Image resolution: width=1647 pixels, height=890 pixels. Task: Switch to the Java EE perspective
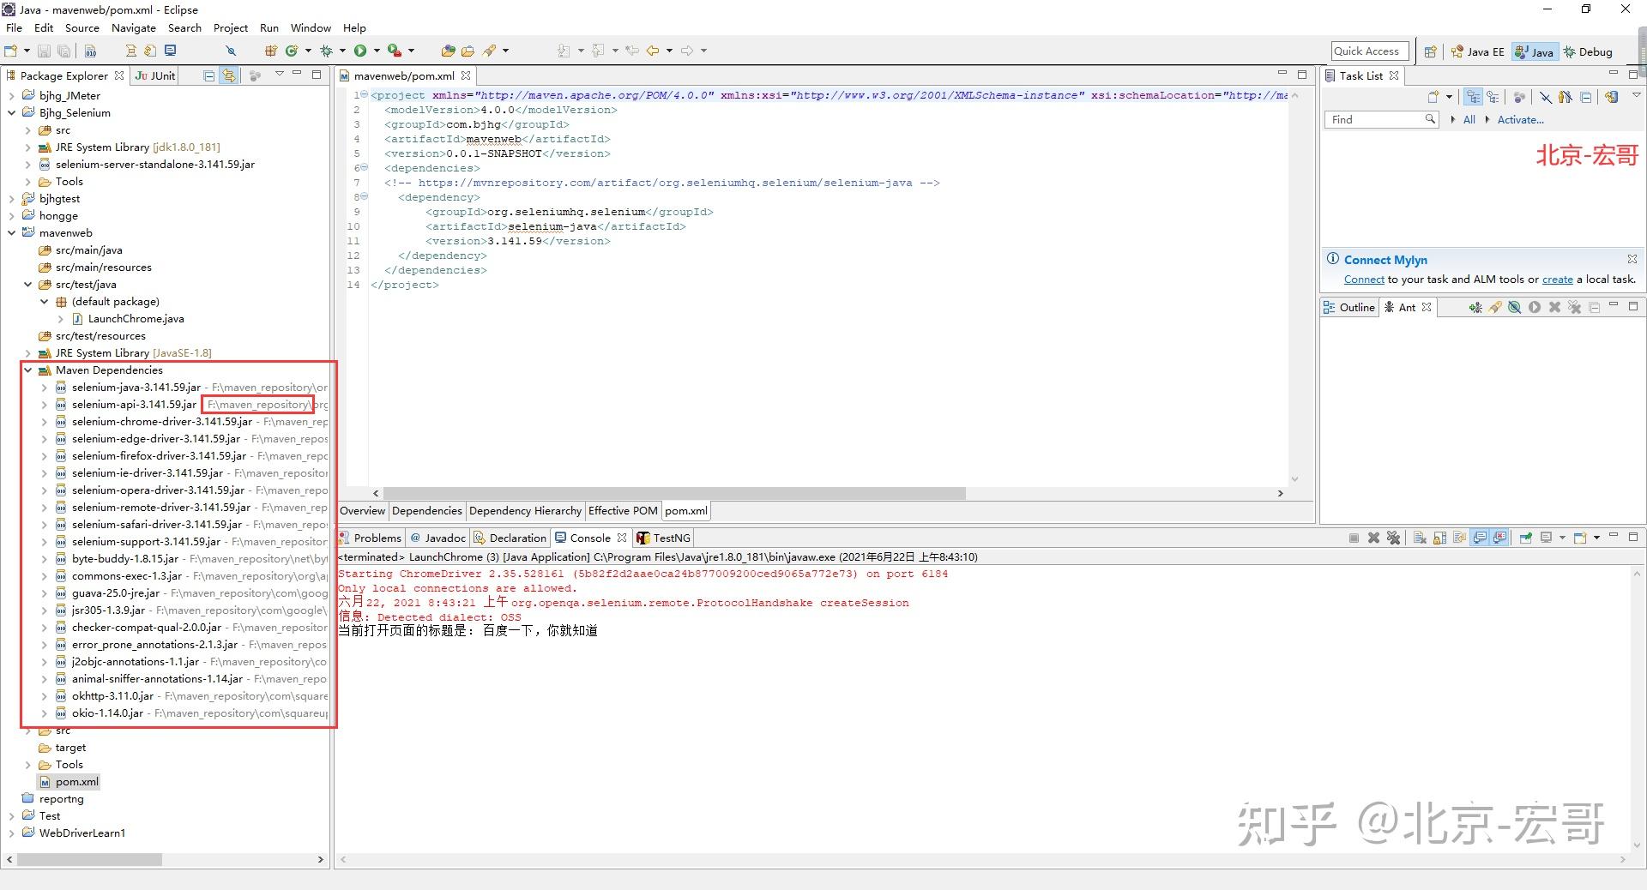click(x=1477, y=51)
